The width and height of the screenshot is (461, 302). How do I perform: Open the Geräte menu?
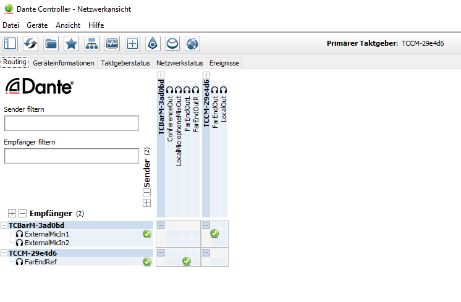37,25
